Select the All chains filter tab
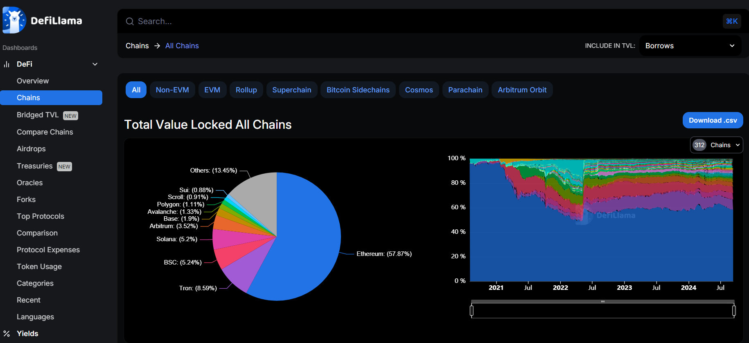Image resolution: width=749 pixels, height=343 pixels. [136, 90]
